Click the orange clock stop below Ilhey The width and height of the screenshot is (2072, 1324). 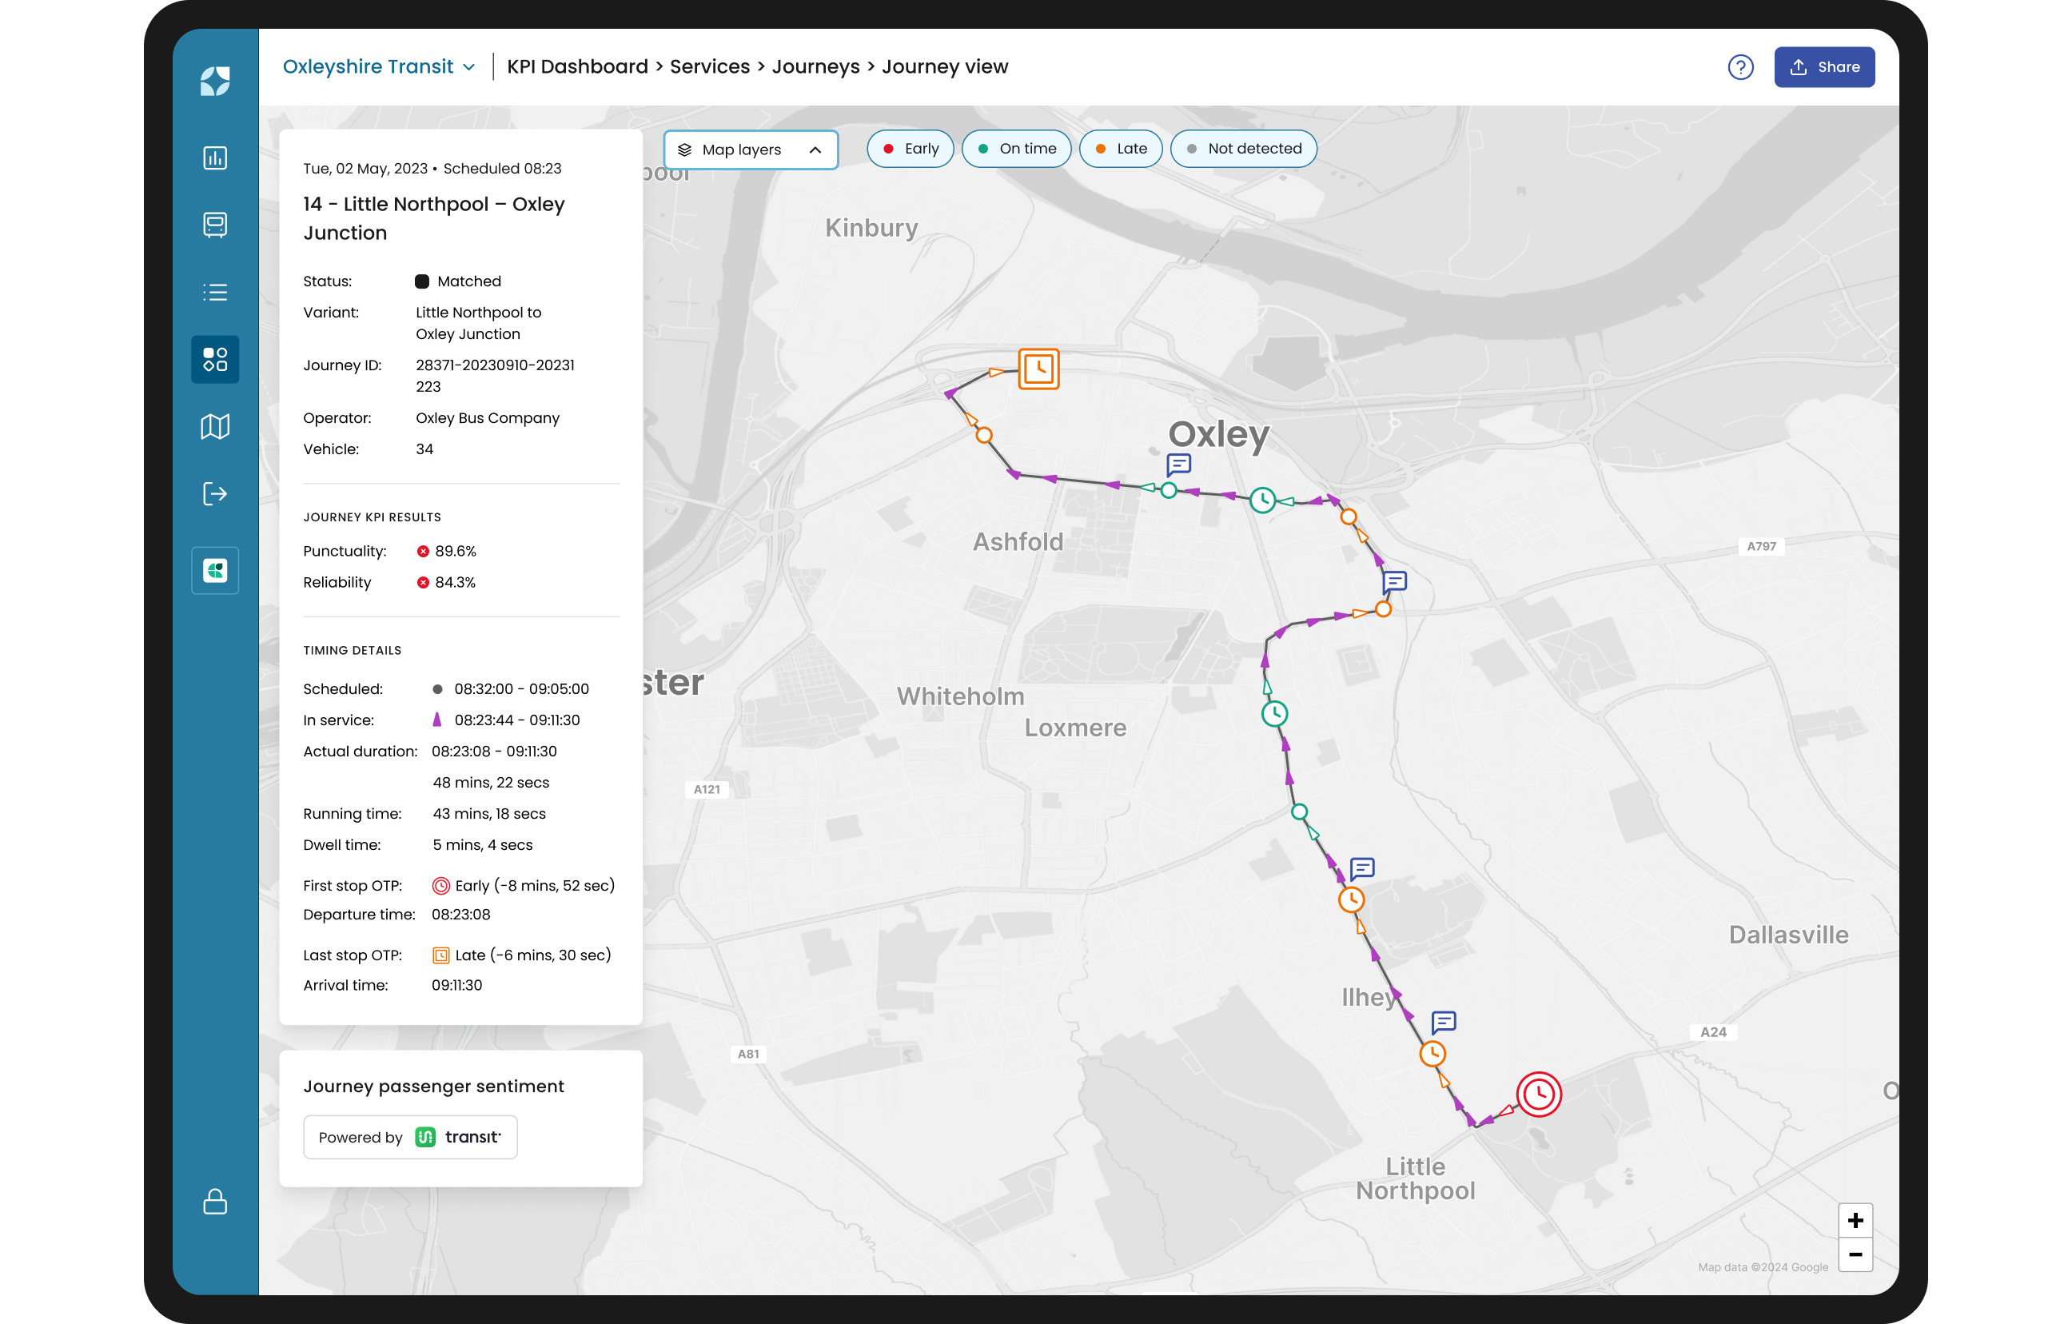[x=1432, y=1053]
